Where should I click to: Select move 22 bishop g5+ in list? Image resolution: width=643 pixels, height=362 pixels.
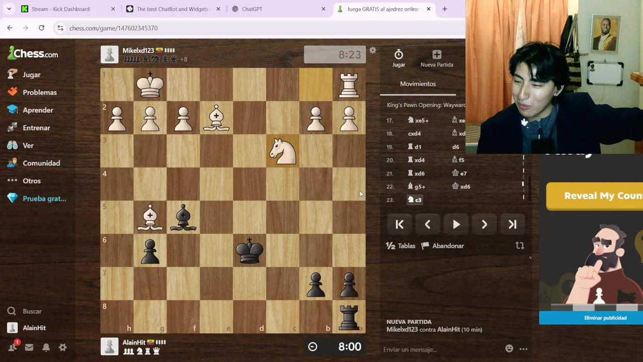point(416,187)
